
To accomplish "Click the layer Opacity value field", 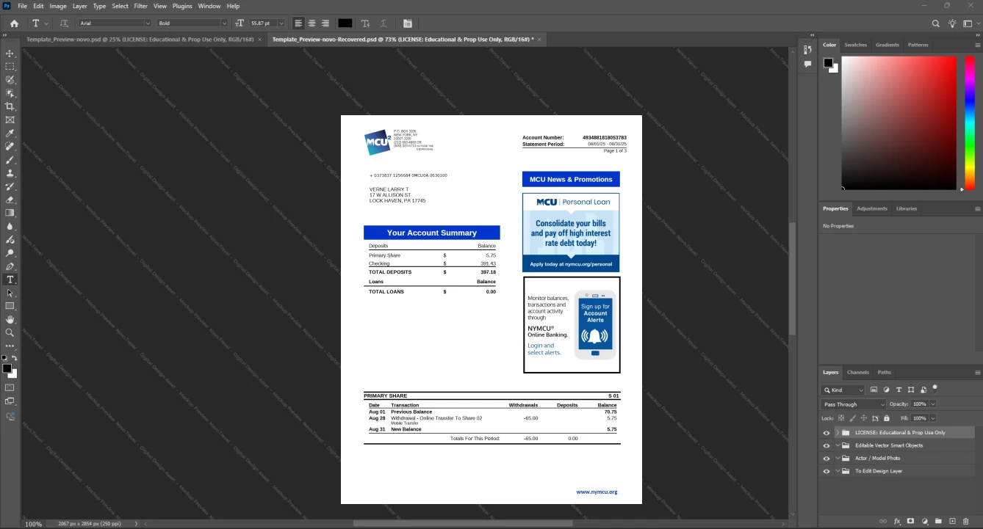I will tap(920, 404).
